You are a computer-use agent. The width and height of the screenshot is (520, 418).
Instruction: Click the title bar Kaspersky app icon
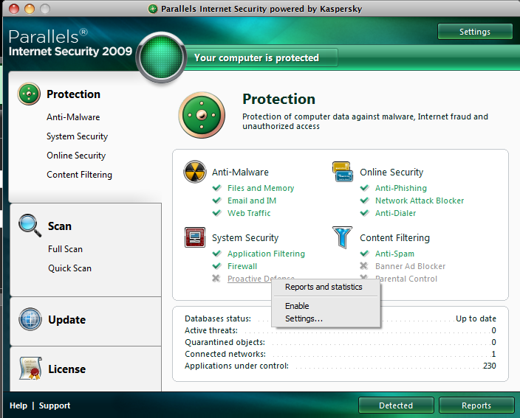pyautogui.click(x=153, y=9)
